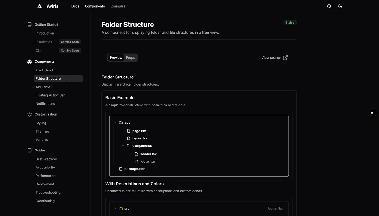The height and width of the screenshot is (216, 379).
Task: Toggle the theme with the moon icon
Action: pos(340,6)
